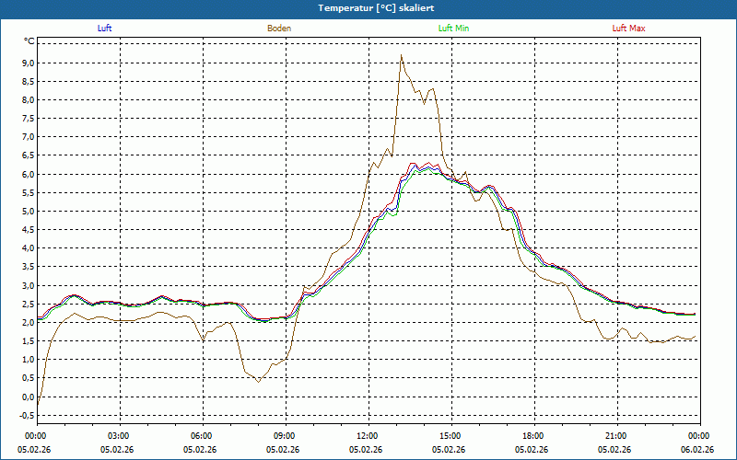
Task: Click the Boden curve's highest peak
Action: point(401,55)
